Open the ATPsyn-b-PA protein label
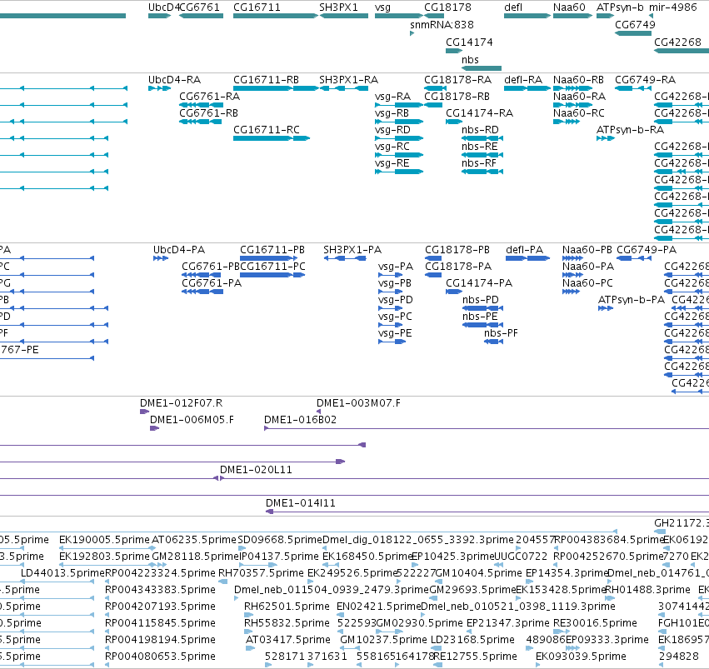Screen dimensions: 709x669 click(632, 300)
